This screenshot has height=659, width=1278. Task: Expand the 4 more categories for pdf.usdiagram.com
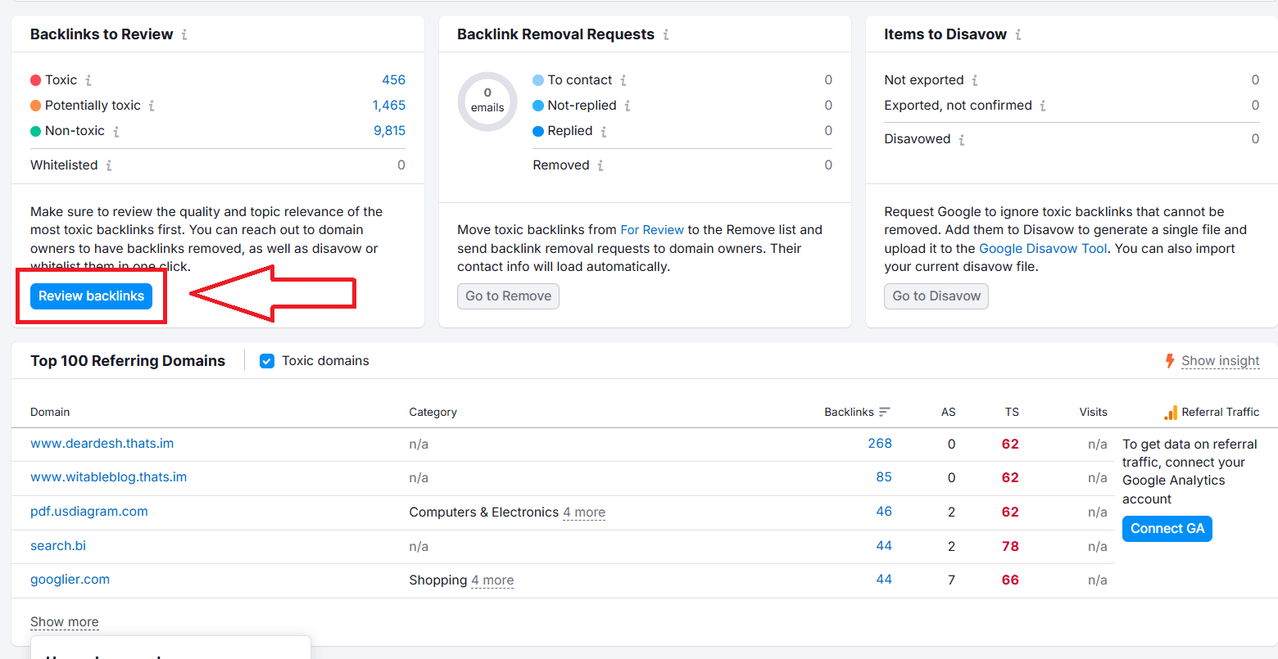point(583,512)
